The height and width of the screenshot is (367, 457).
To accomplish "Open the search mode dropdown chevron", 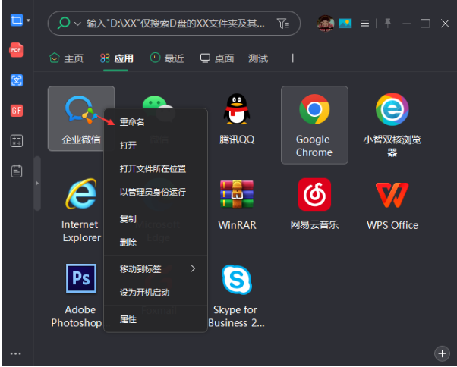I will [77, 24].
